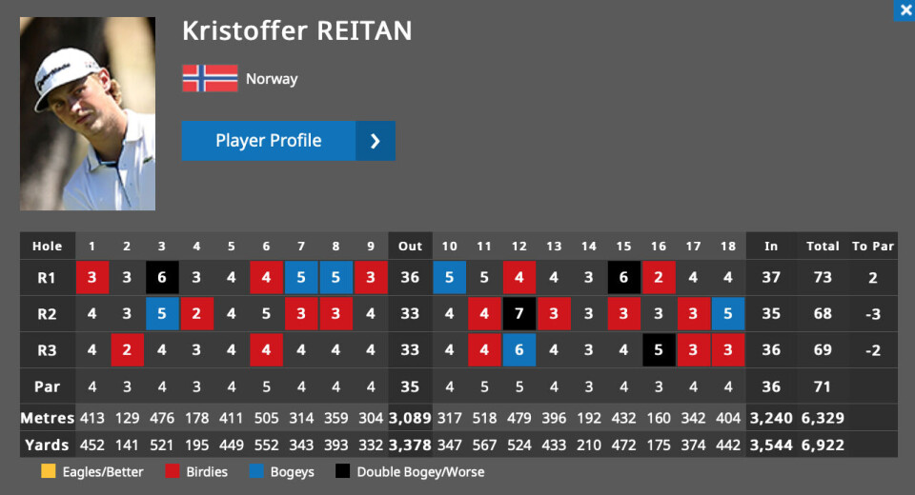Click Kristoffer Reitan's photo
915x495 pixels.
pyautogui.click(x=88, y=113)
